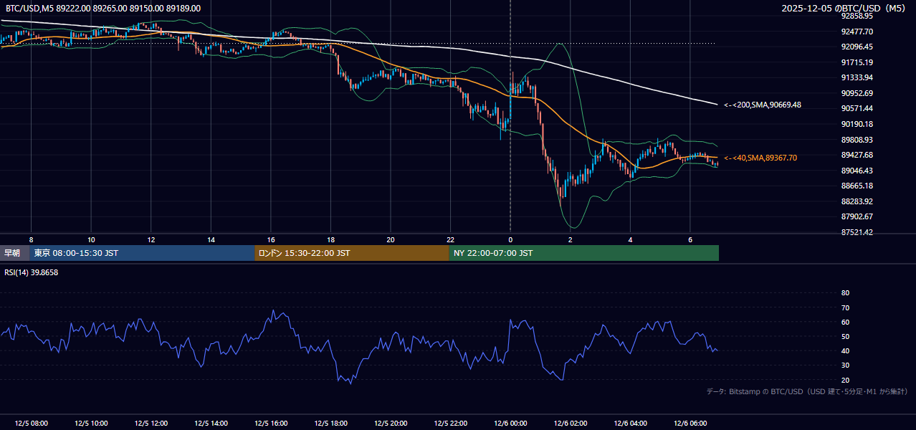Click the Bitstamp data source note
The width and height of the screenshot is (916, 430).
click(807, 391)
